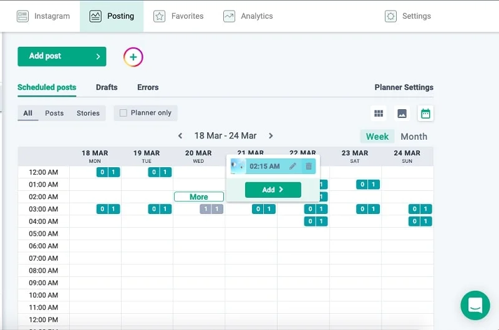Expand the More button on Wednesday
The image size is (499, 330).
(198, 197)
